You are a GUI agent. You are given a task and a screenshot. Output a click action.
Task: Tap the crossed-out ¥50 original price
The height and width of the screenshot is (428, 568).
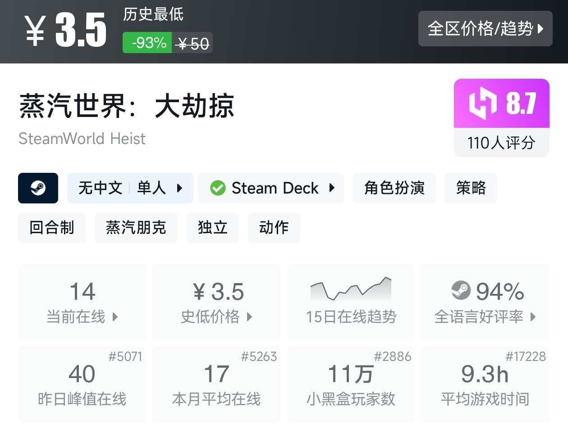(x=193, y=43)
